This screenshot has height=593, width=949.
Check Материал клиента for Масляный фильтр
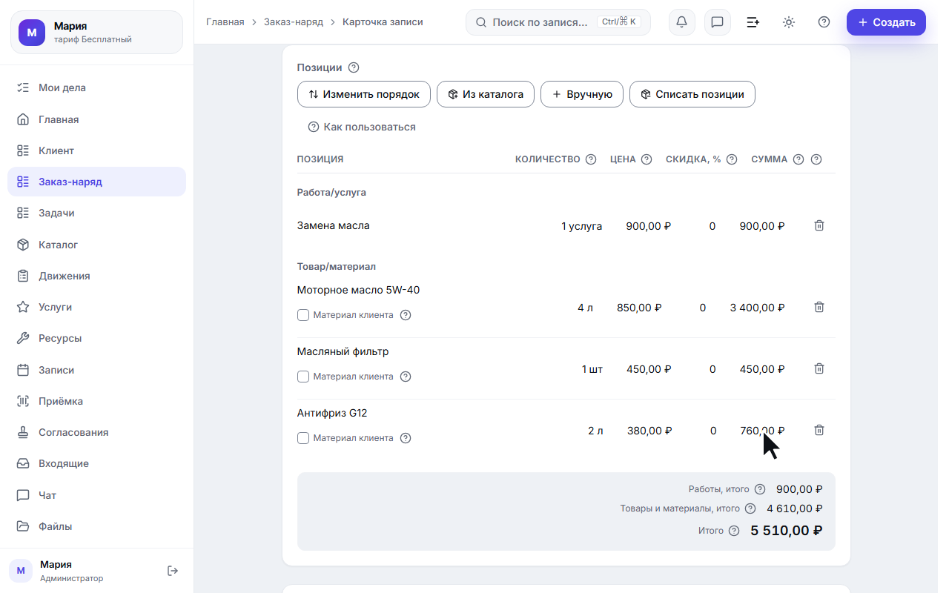[x=303, y=377]
